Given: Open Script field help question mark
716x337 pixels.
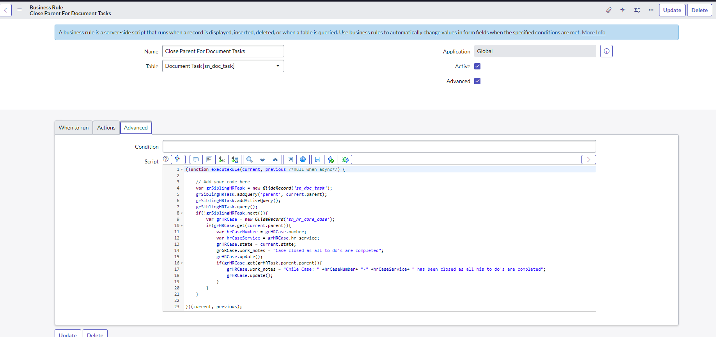Looking at the screenshot, I should 166,159.
